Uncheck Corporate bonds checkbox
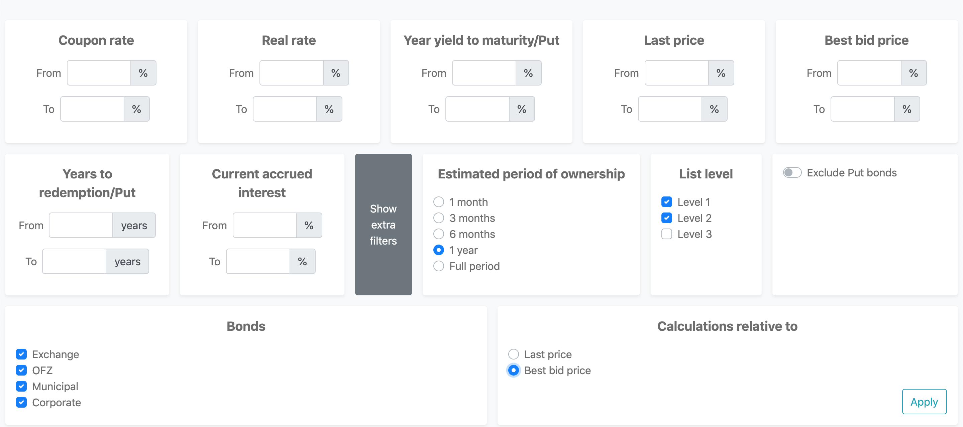The width and height of the screenshot is (963, 427). click(21, 402)
